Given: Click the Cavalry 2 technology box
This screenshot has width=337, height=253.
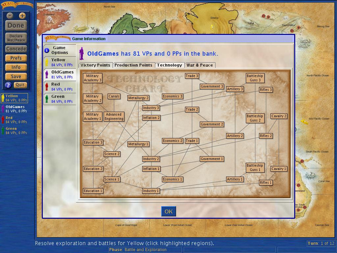Looking at the screenshot, I should coord(279,116).
